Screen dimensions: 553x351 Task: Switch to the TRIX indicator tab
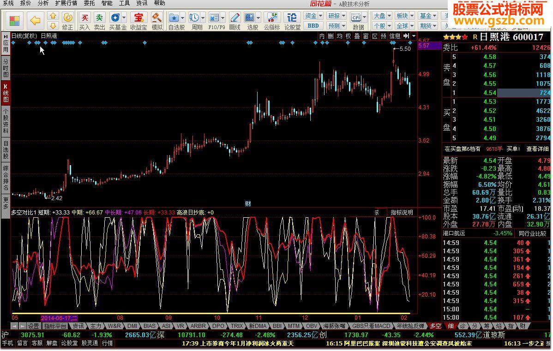[x=237, y=326]
